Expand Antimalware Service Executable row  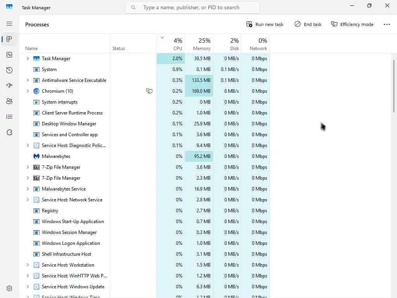click(28, 80)
